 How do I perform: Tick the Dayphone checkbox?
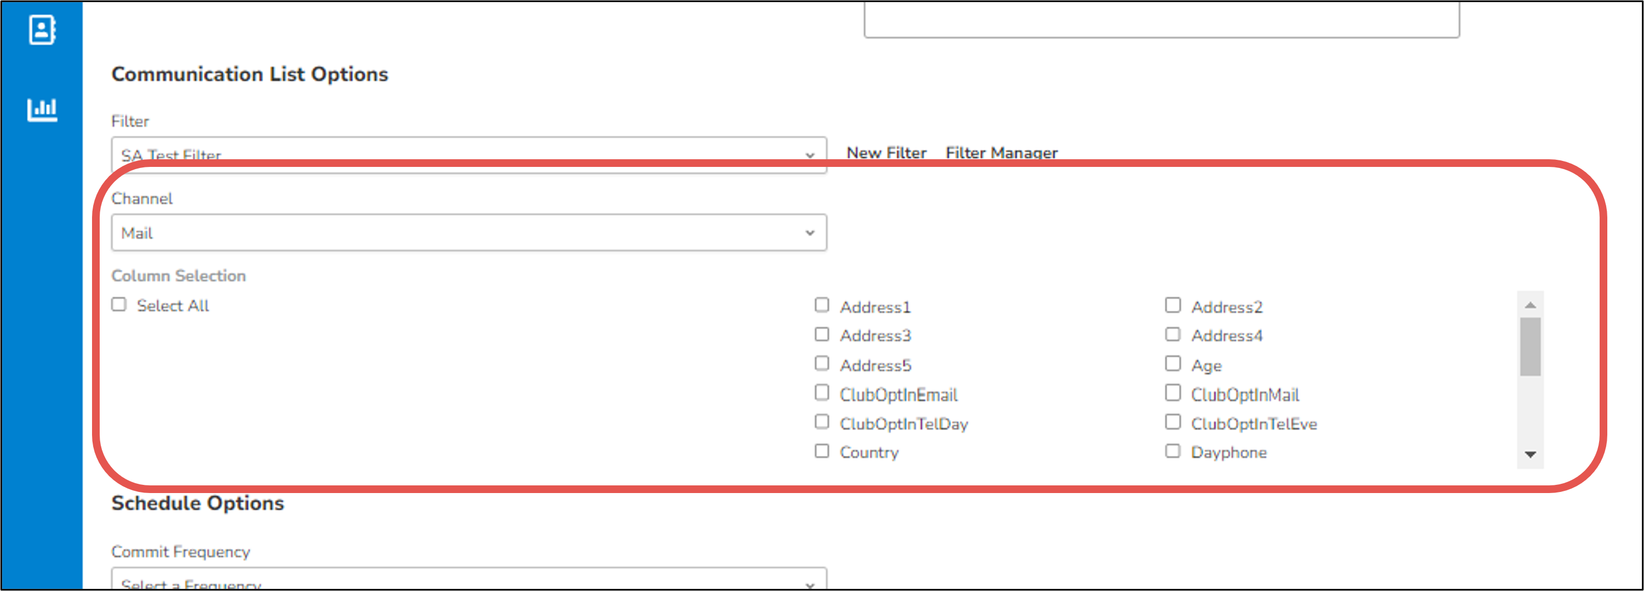click(x=1173, y=451)
